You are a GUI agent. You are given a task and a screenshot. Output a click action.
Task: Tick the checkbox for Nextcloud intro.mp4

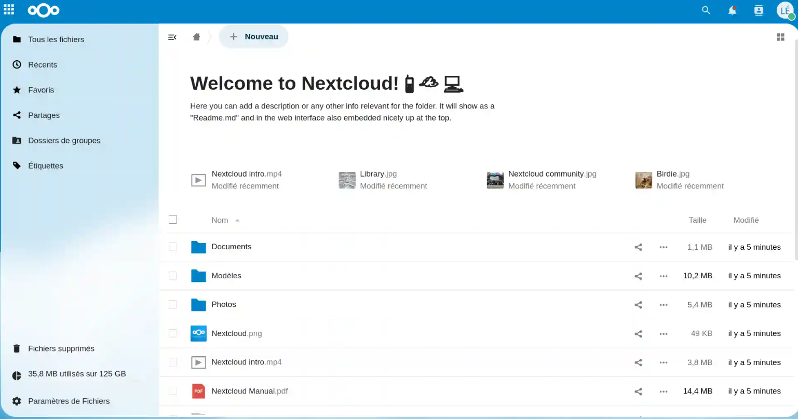tap(173, 362)
